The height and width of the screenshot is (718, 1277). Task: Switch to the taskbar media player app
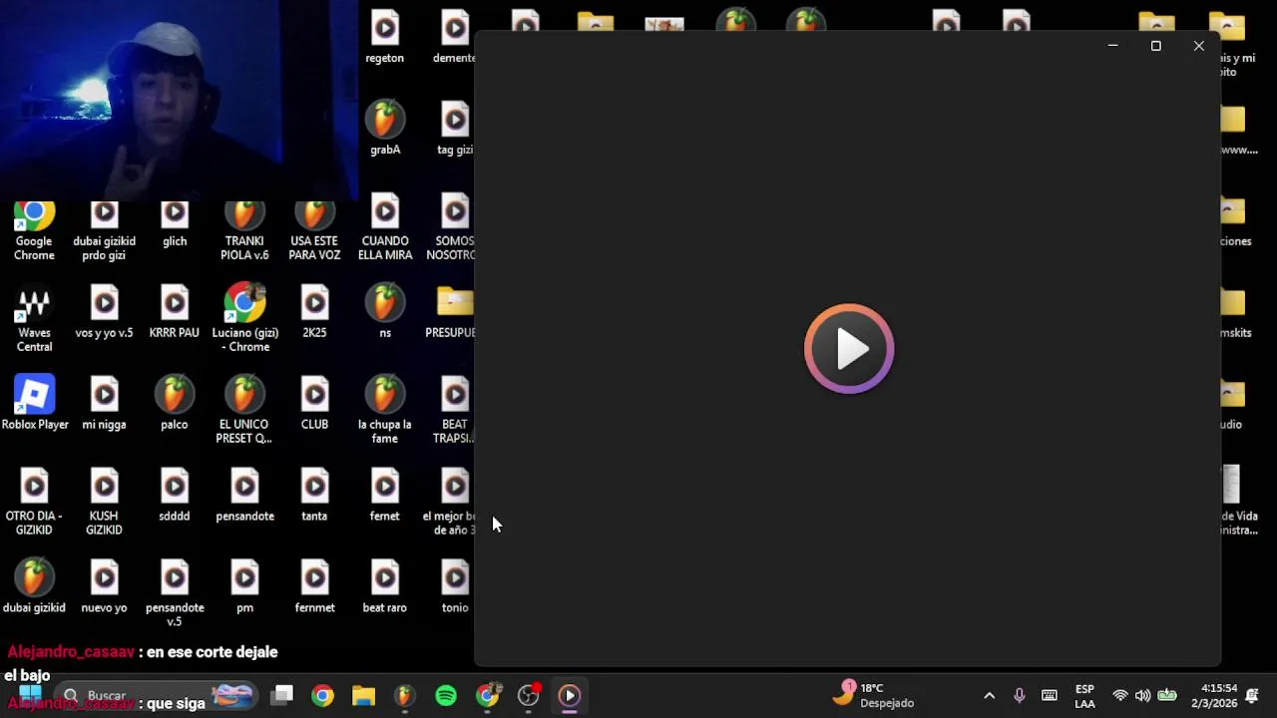pos(570,695)
